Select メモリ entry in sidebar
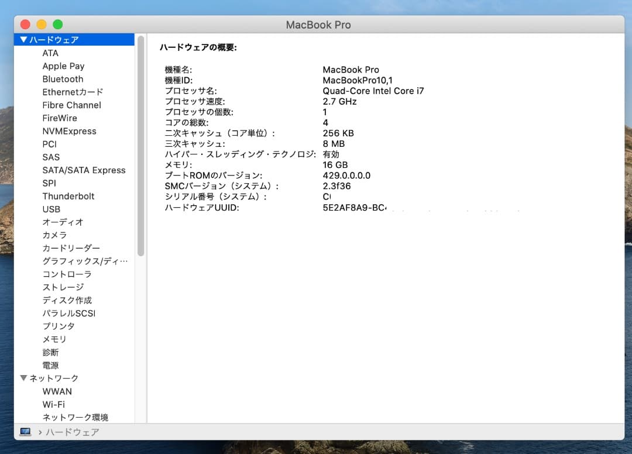The image size is (632, 454). (54, 339)
